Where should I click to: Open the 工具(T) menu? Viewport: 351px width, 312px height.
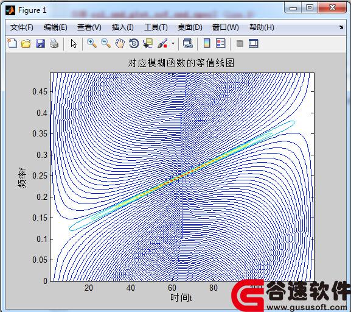coord(156,27)
